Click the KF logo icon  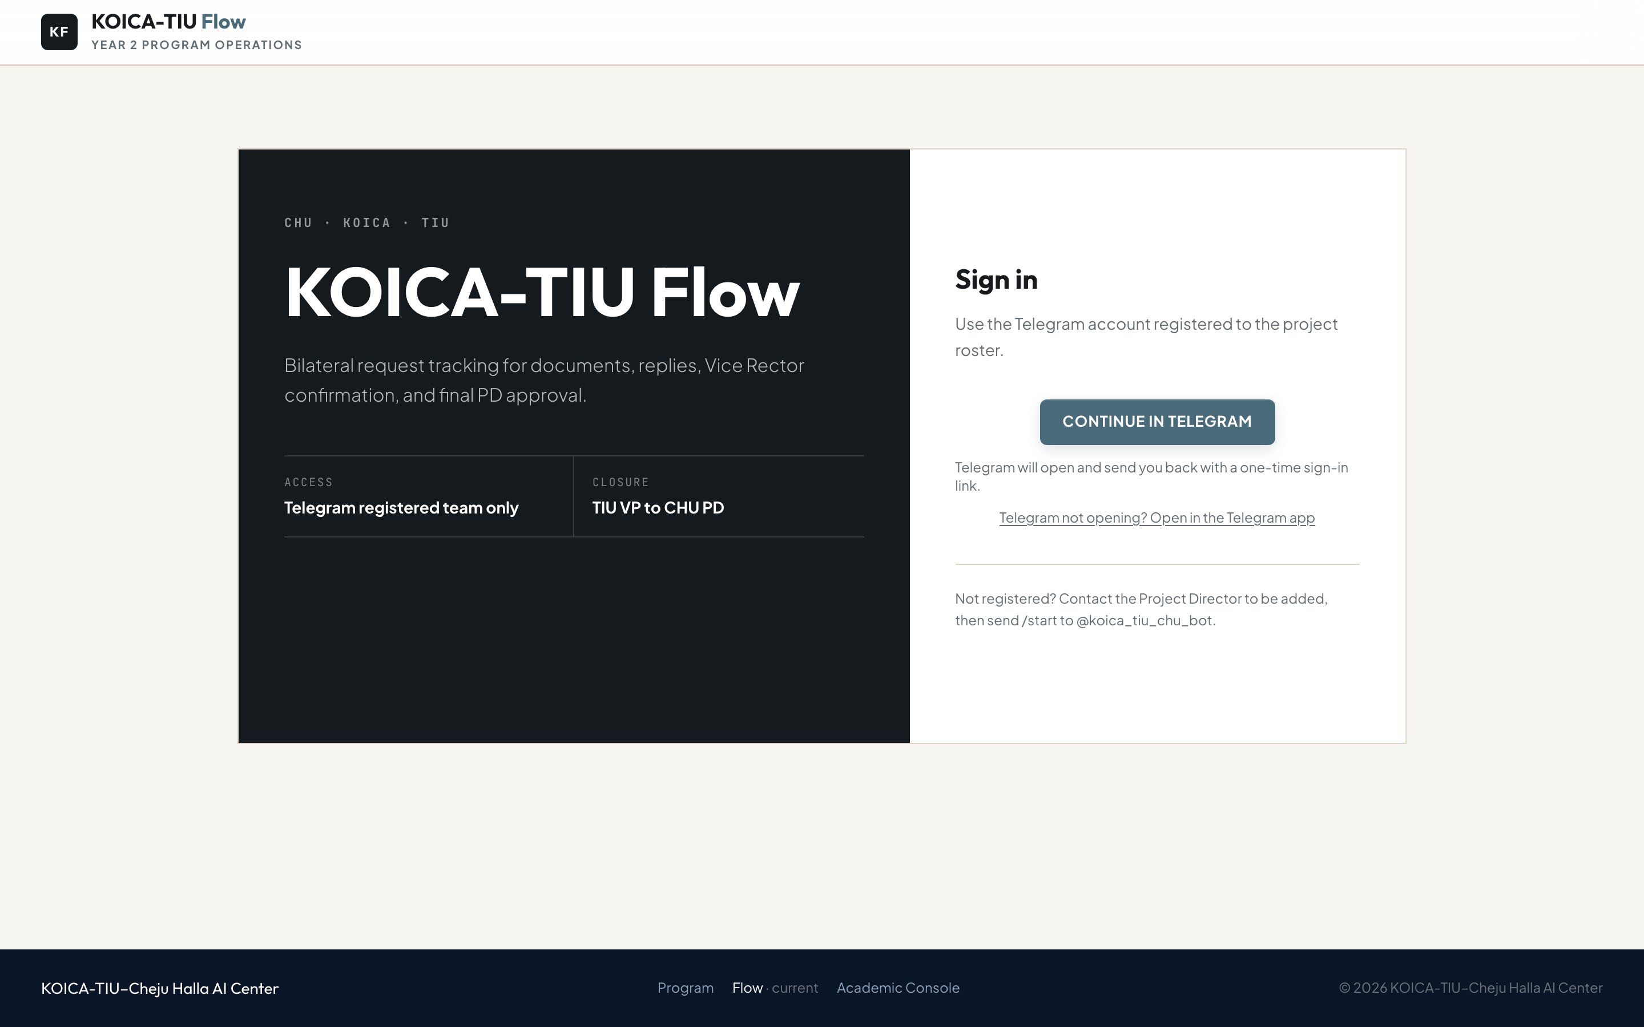(x=59, y=32)
